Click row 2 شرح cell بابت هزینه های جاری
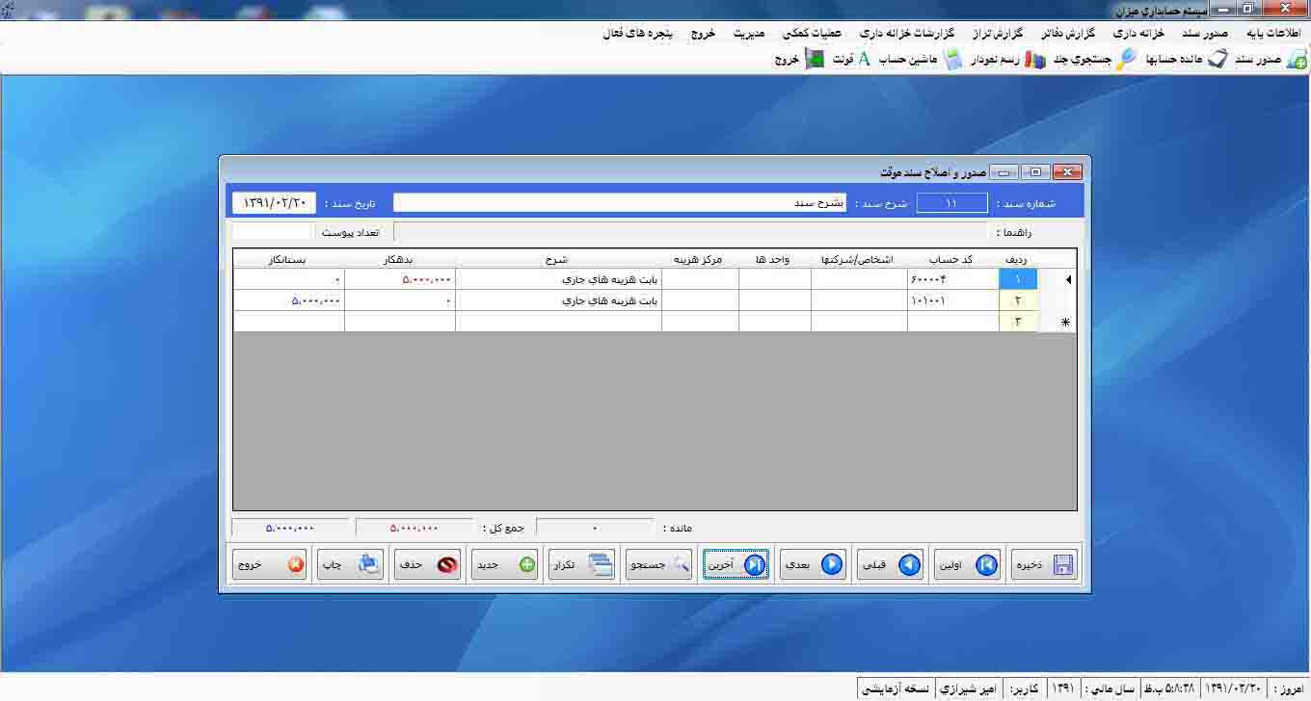Screen dimensions: 1311x701 tap(559, 300)
